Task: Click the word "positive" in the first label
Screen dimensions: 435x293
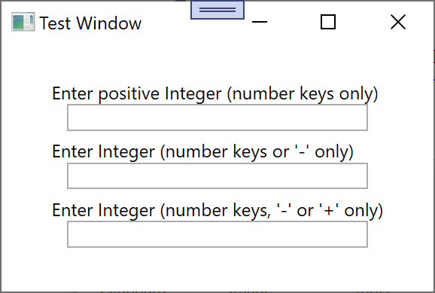Action: pos(129,94)
